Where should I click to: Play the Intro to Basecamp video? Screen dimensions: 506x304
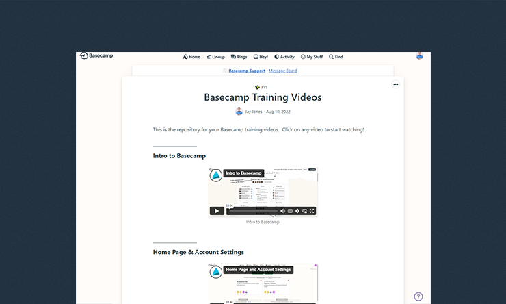(x=217, y=211)
